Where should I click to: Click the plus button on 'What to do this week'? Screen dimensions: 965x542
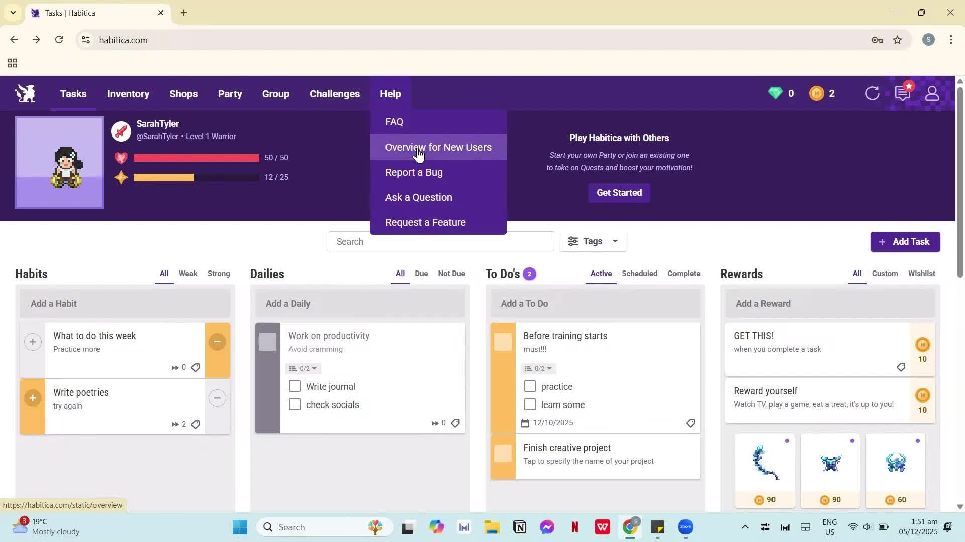(x=33, y=342)
